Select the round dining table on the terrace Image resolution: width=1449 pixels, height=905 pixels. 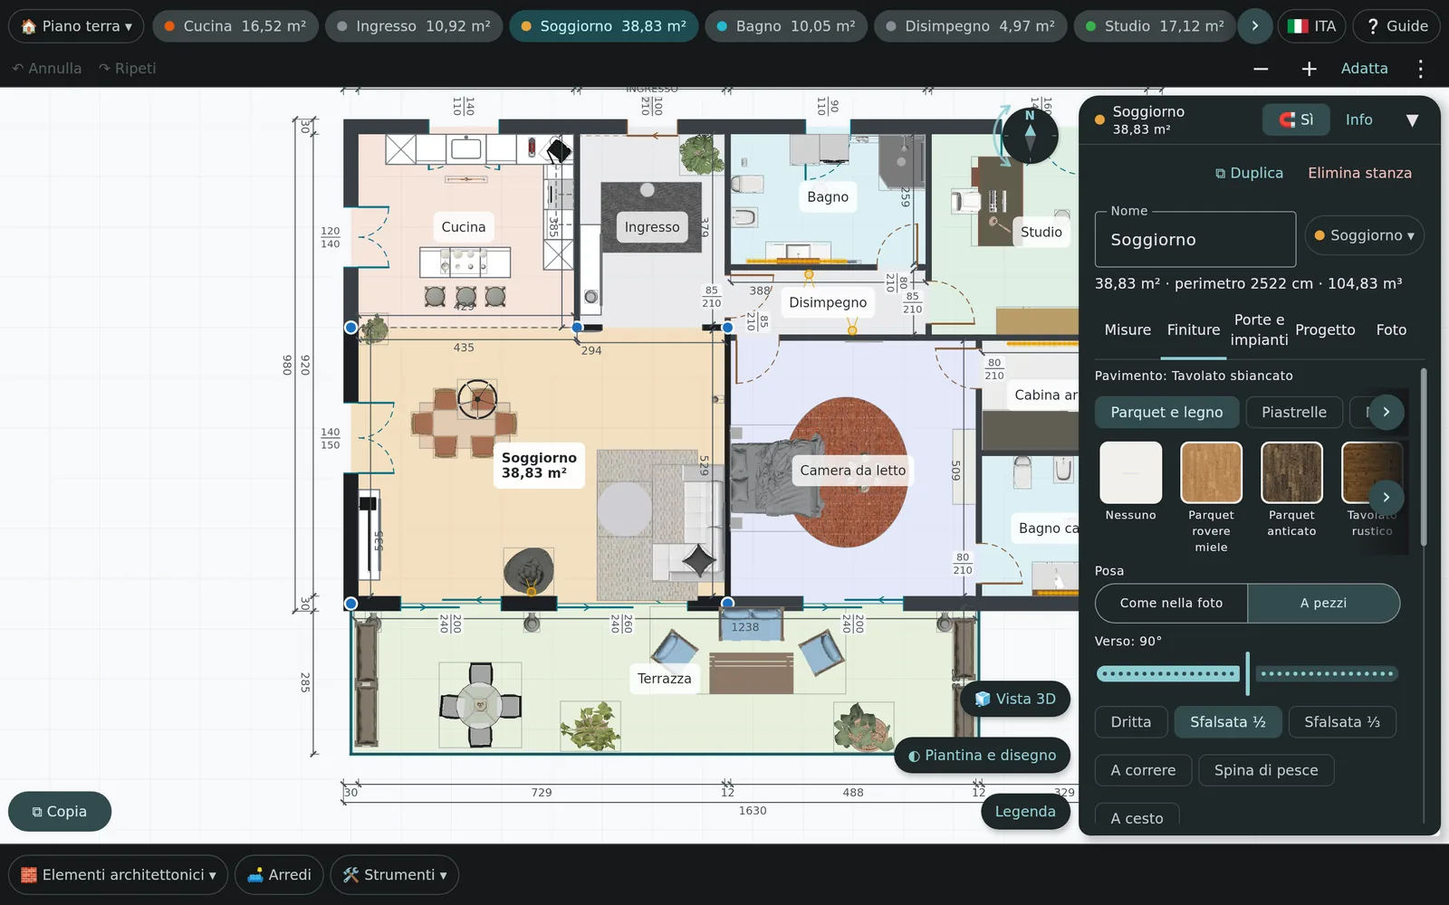point(480,705)
